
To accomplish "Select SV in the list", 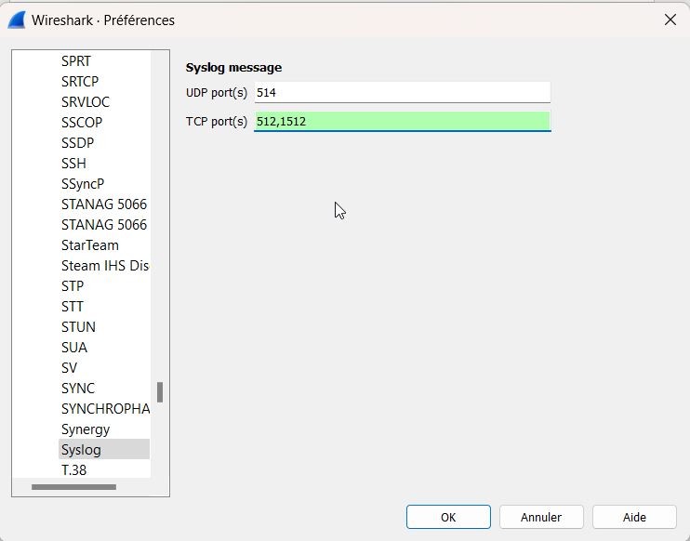I will pyautogui.click(x=69, y=368).
